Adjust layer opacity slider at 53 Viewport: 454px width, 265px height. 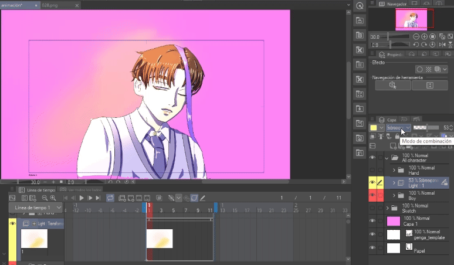coord(426,128)
